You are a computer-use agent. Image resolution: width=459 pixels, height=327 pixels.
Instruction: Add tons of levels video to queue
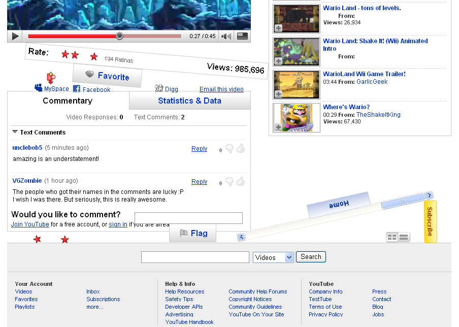278,28
